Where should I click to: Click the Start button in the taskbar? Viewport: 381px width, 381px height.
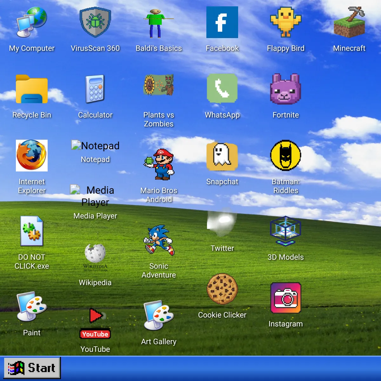pyautogui.click(x=32, y=368)
